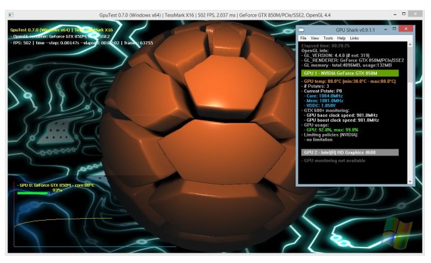431x263 pixels.
Task: Click 'GPU monitoring not available' text
Action: click(x=333, y=161)
